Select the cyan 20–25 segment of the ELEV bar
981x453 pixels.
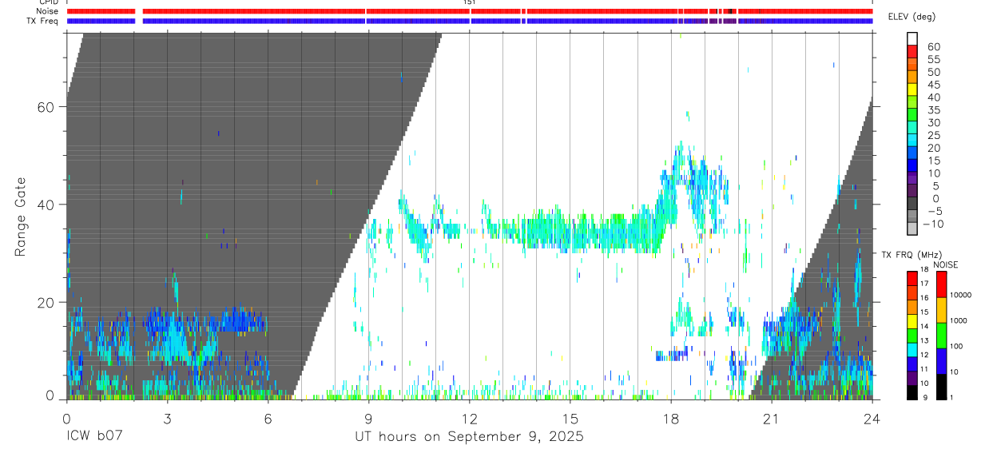912,141
